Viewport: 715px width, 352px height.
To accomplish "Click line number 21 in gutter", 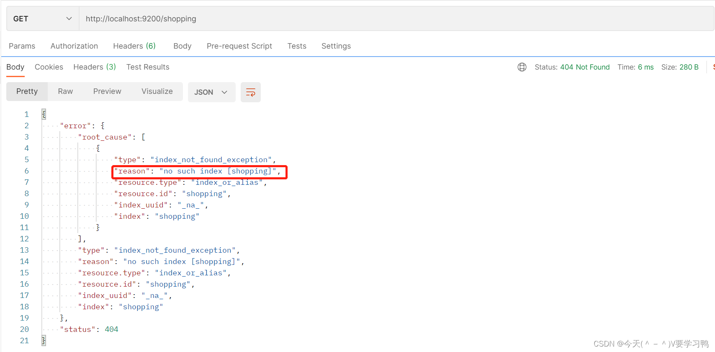I will 24,341.
